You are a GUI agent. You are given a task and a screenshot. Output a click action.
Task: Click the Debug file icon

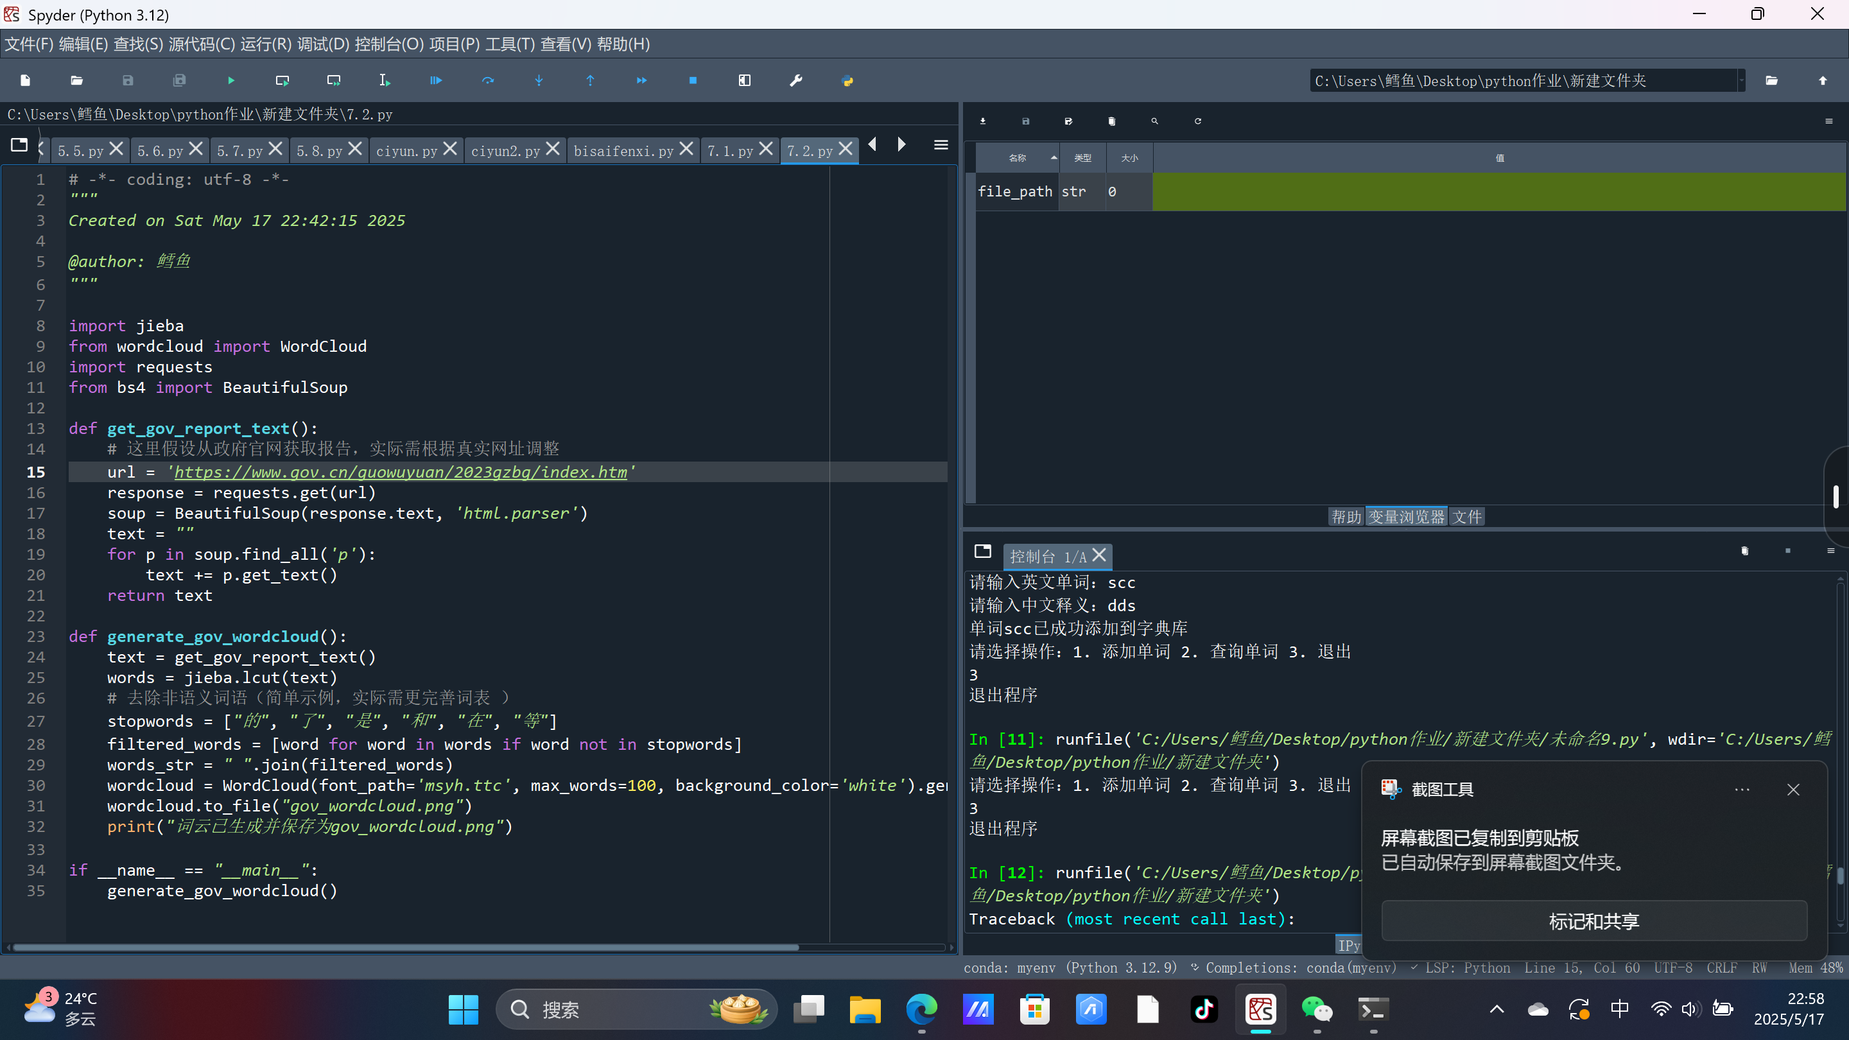(436, 80)
